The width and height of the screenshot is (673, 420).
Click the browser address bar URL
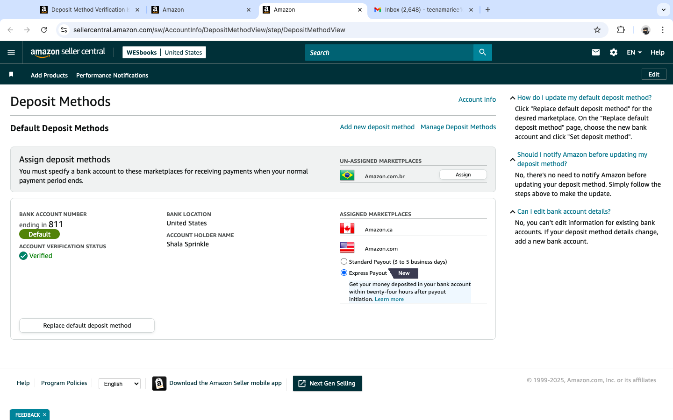pyautogui.click(x=209, y=30)
